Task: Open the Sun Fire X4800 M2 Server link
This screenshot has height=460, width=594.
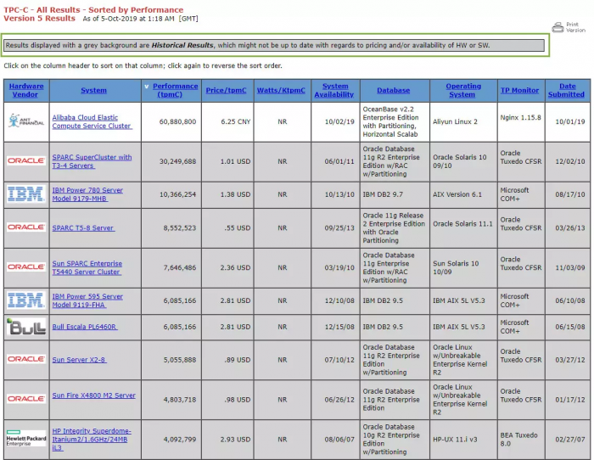Action: pos(93,395)
